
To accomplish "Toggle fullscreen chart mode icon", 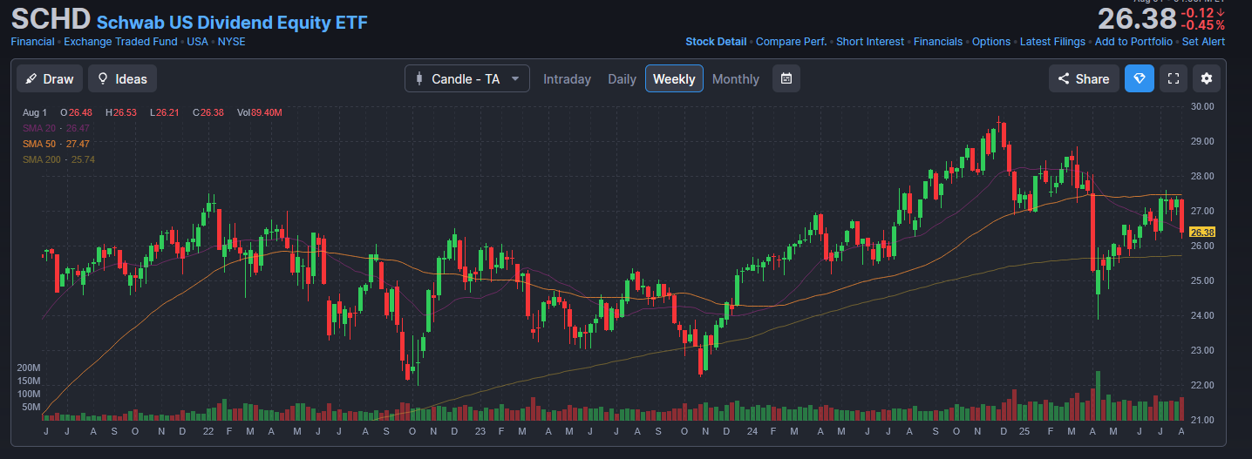I will pos(1174,78).
